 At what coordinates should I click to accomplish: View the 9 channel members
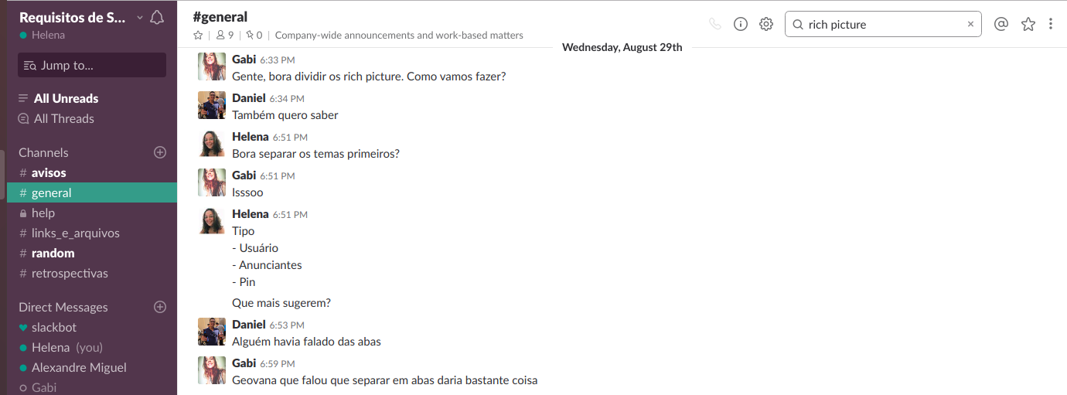tap(225, 35)
